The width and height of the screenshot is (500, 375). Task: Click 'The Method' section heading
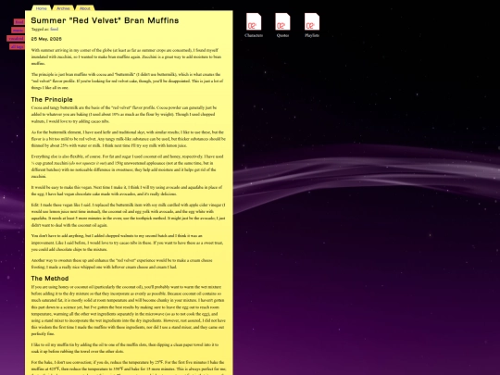[50, 279]
